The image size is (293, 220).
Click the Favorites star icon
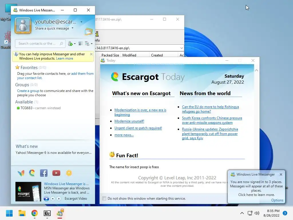pyautogui.click(x=17, y=67)
